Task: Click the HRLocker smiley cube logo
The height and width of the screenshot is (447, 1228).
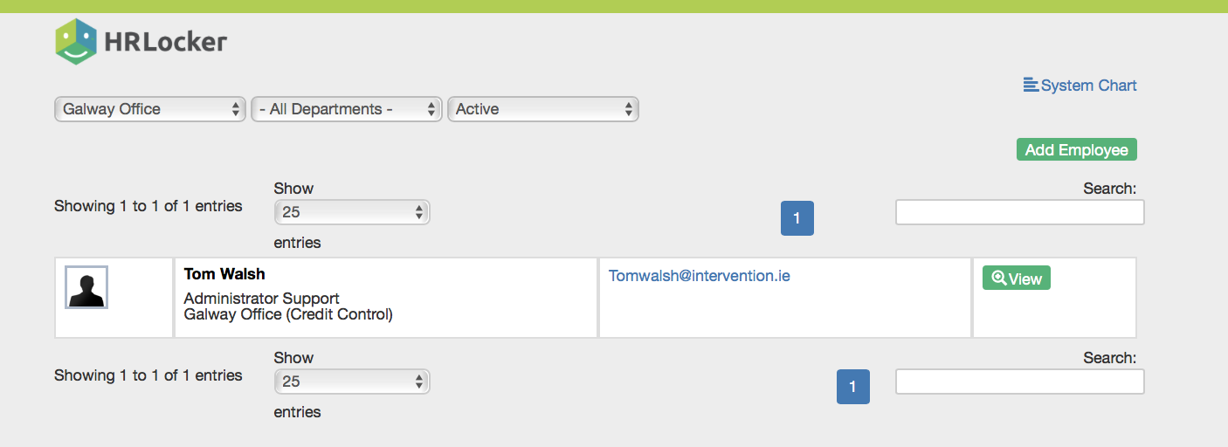Action: [x=76, y=41]
